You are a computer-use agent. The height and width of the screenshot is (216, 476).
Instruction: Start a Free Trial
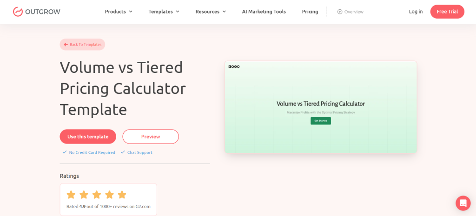click(447, 12)
